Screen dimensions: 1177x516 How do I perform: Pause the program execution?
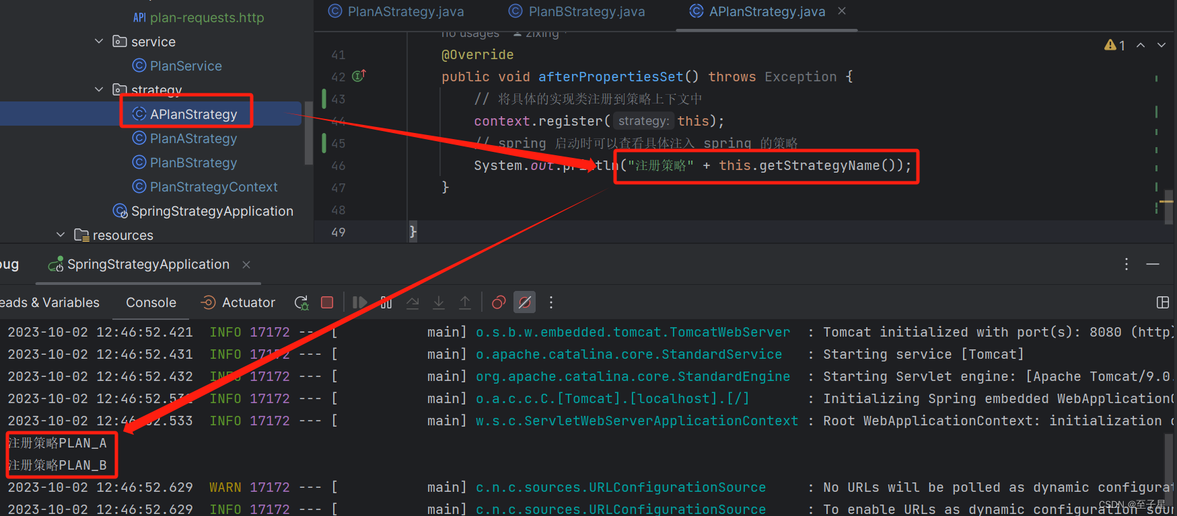pos(386,303)
